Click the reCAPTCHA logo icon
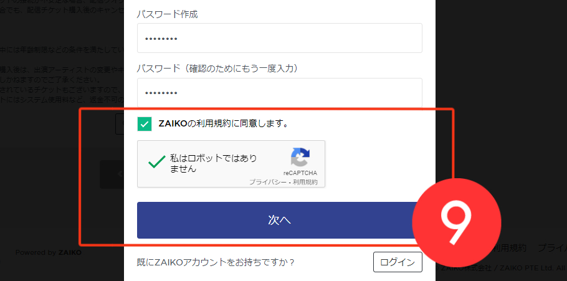Image resolution: width=567 pixels, height=281 pixels. pyautogui.click(x=300, y=156)
